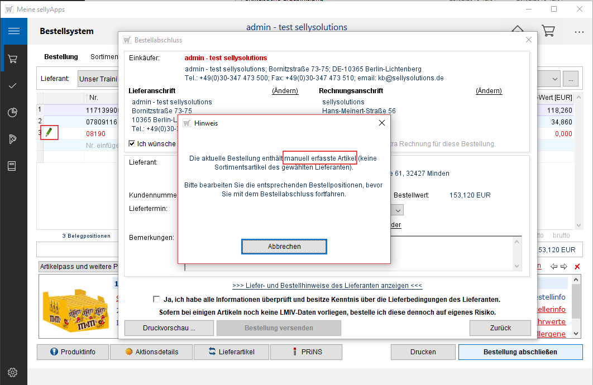Open the three-dots more options menu

[x=579, y=32]
